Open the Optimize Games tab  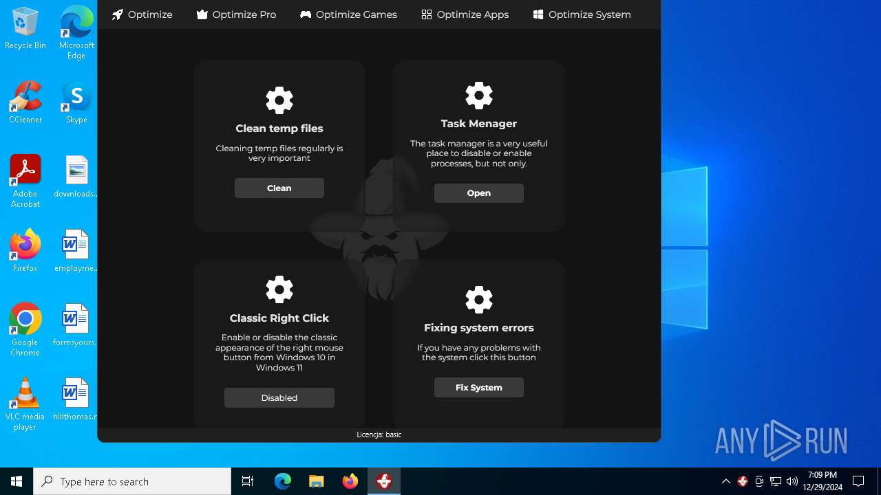(x=348, y=14)
